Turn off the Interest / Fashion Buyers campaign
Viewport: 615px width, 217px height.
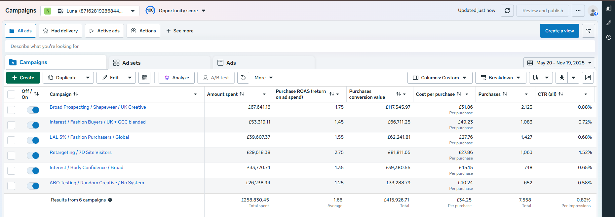[x=33, y=125]
